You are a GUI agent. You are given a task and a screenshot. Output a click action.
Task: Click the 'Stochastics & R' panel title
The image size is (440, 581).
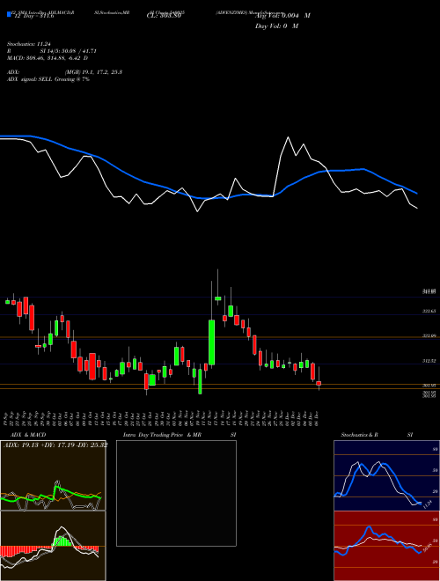pyautogui.click(x=359, y=435)
